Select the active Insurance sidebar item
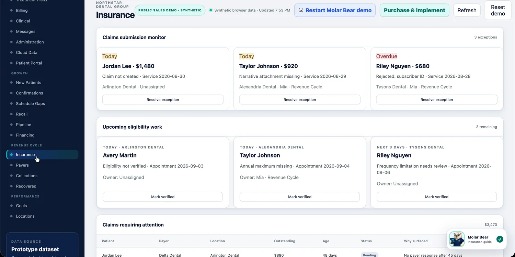 (x=42, y=155)
